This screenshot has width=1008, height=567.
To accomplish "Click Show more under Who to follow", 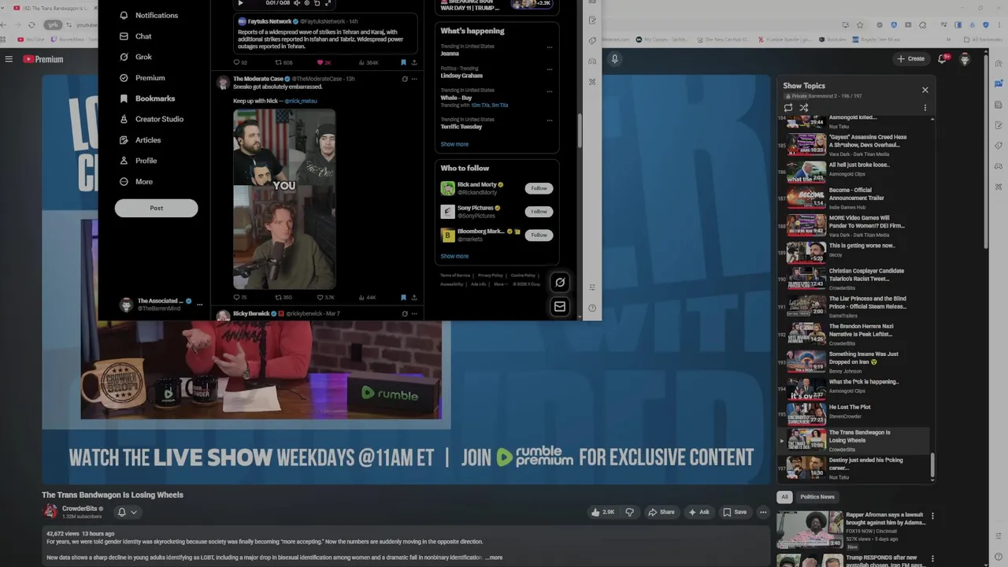I will [x=454, y=256].
